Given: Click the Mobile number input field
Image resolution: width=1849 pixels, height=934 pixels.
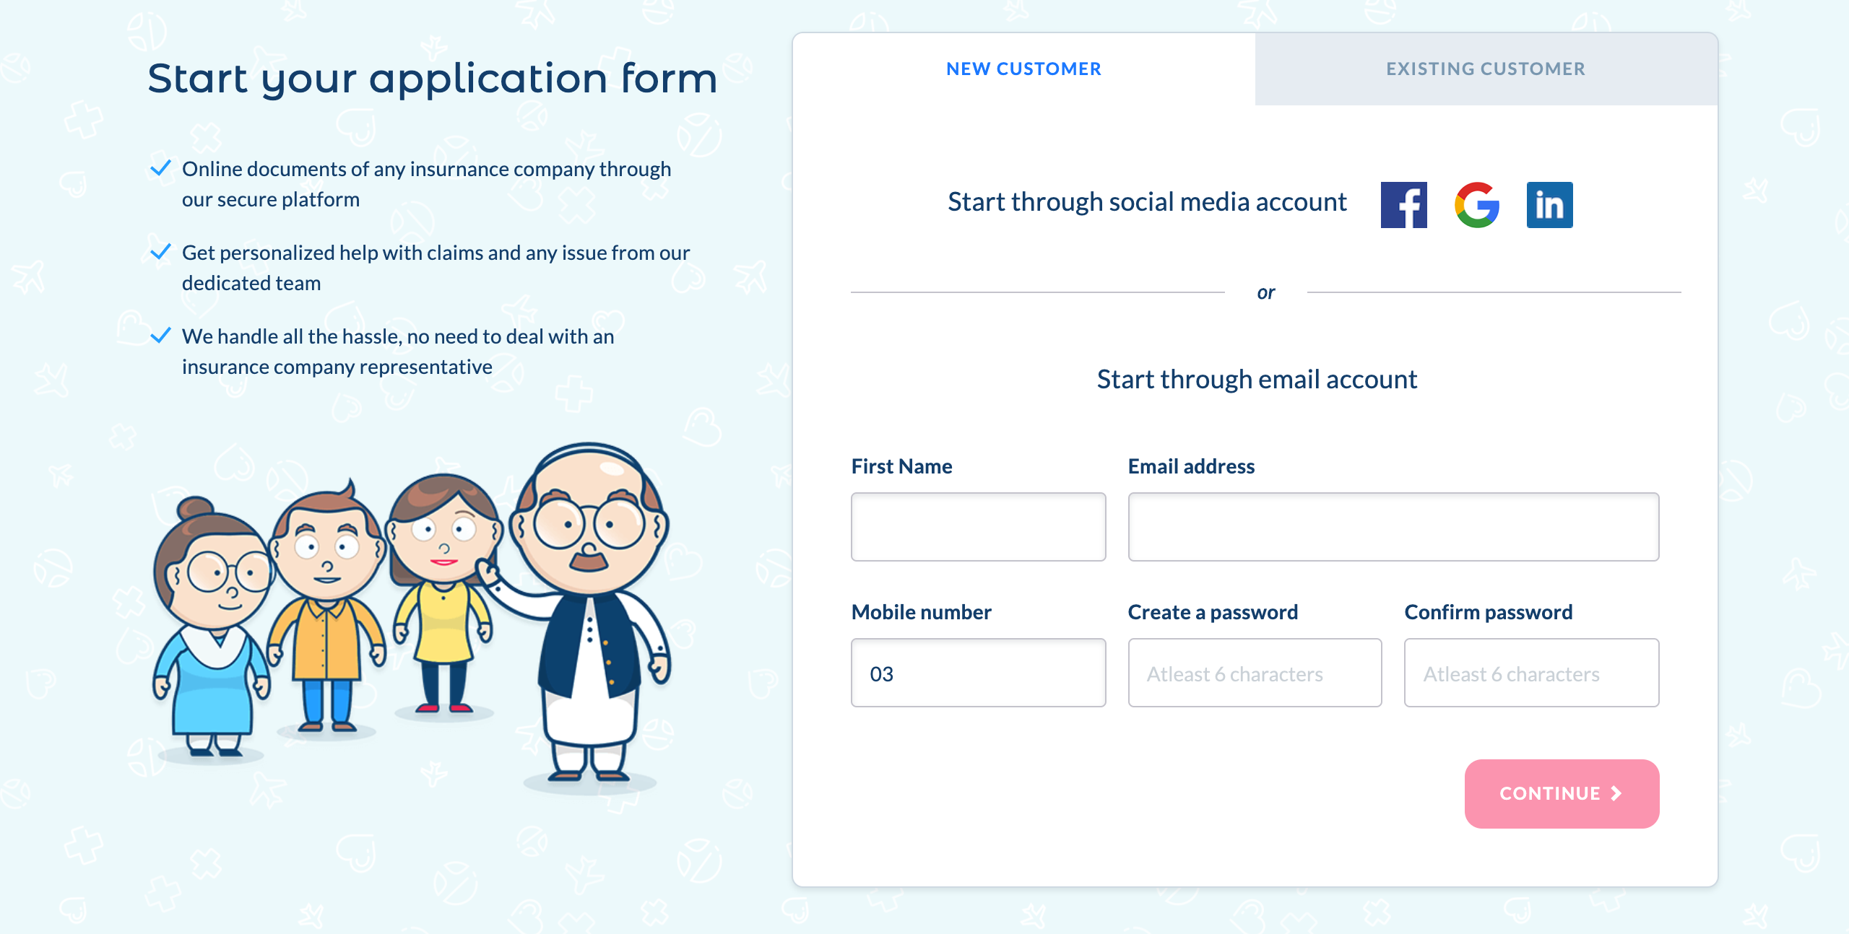Looking at the screenshot, I should tap(978, 673).
